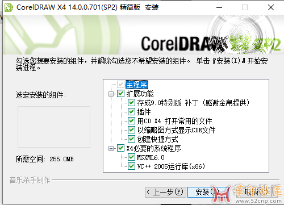Screen dimensions: 284x205
Task: Select VC++ 2005运行库(x86) label
Action: click(171, 166)
